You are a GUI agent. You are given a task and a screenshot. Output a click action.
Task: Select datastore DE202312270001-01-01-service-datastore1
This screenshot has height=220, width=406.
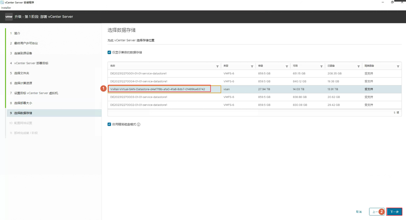(138, 74)
